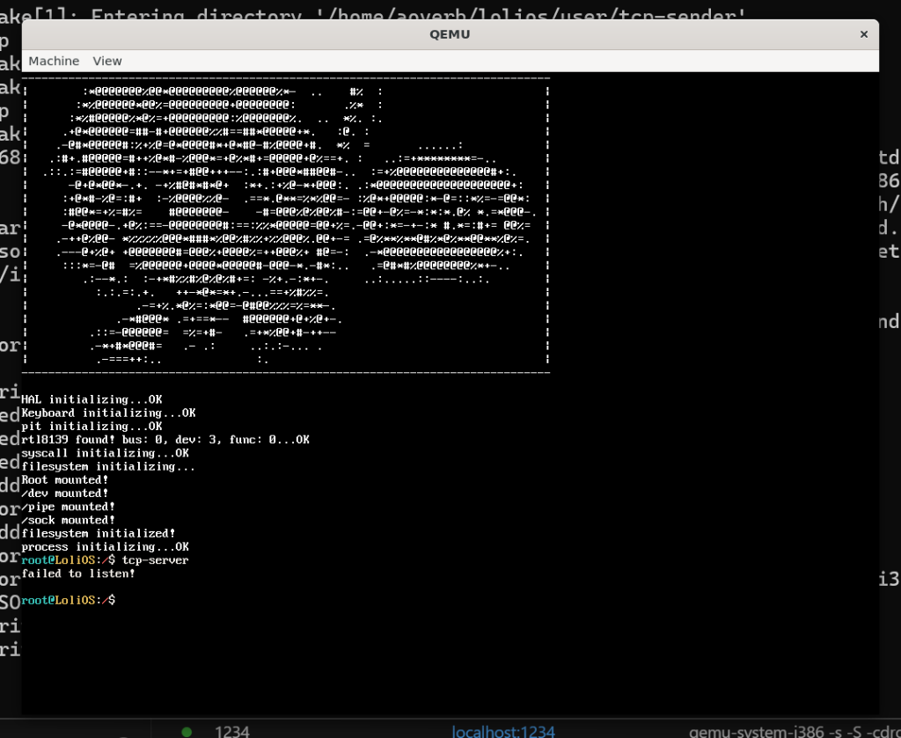Click the "Root mounted!" line

pos(64,479)
